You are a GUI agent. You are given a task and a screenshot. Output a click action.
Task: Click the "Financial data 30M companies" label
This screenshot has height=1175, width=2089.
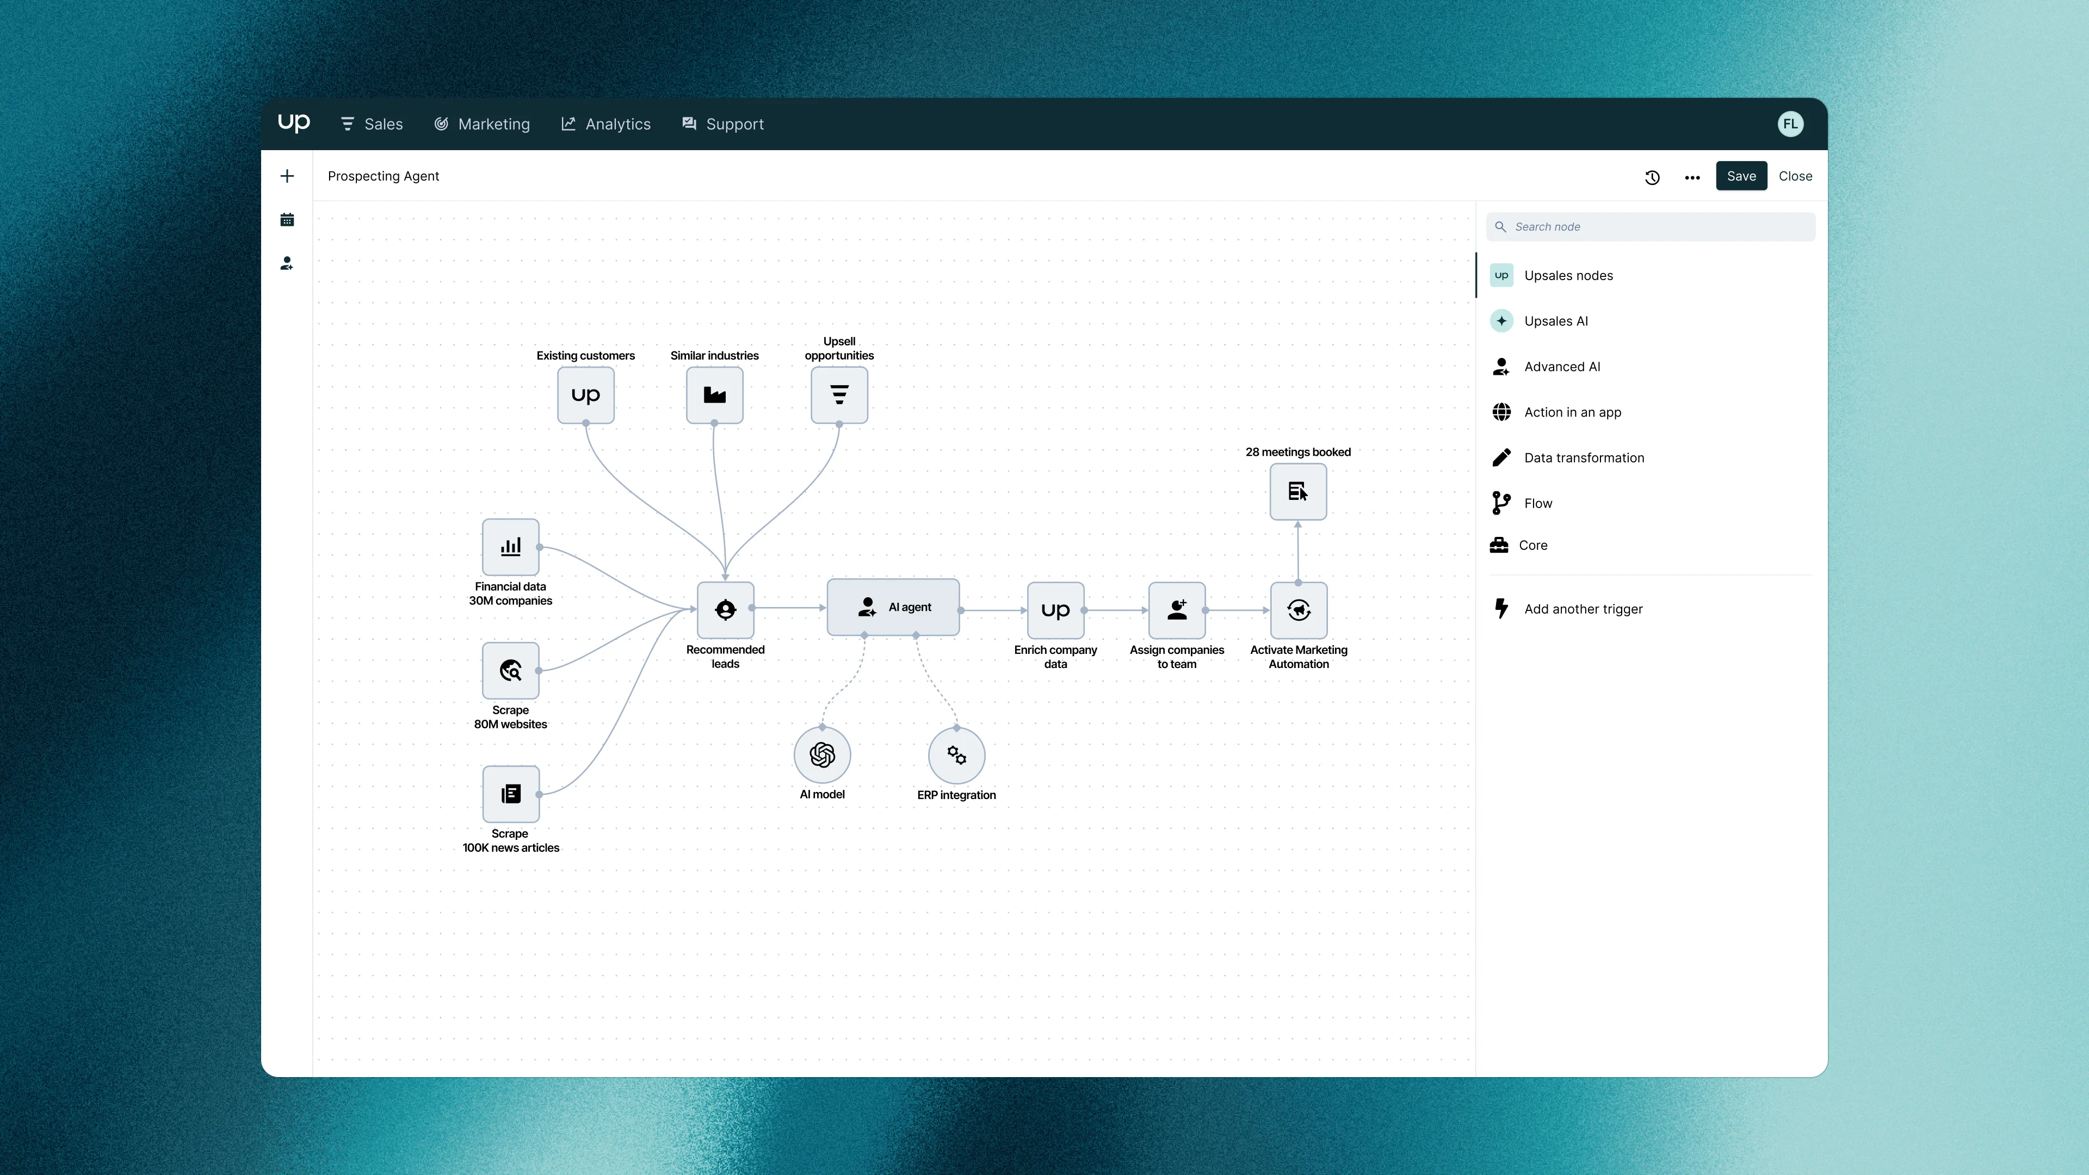coord(510,593)
